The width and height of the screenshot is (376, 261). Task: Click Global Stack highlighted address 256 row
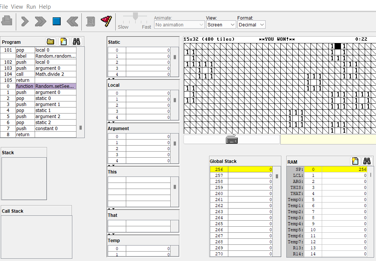(x=241, y=169)
